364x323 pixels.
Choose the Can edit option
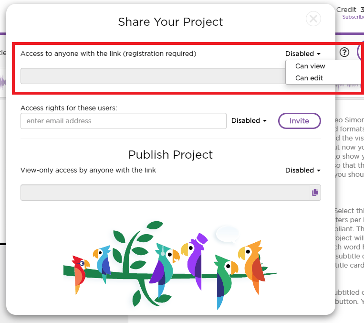[309, 78]
